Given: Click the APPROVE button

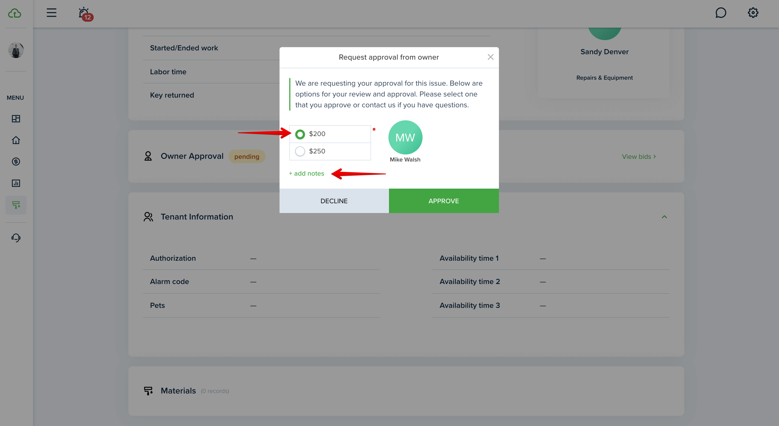Looking at the screenshot, I should point(444,201).
